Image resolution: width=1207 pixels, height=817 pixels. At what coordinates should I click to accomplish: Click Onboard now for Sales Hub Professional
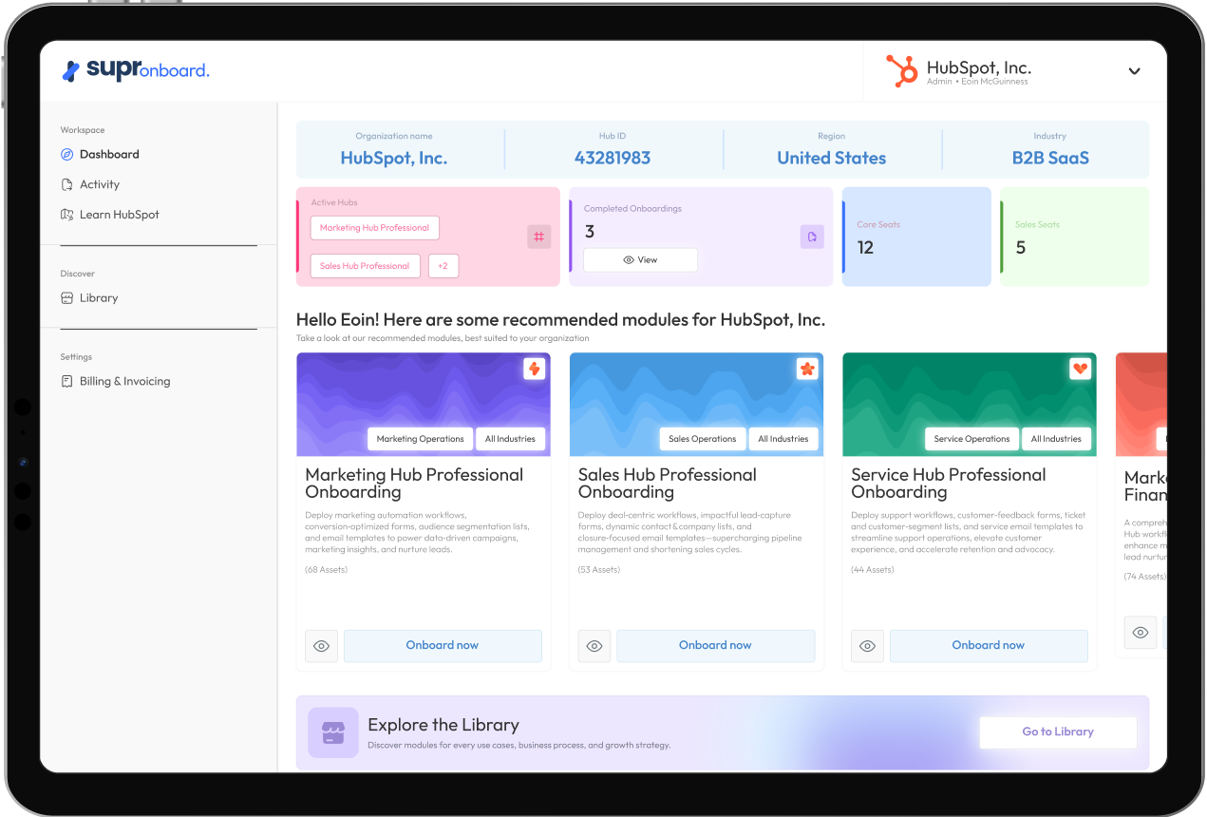pyautogui.click(x=715, y=646)
